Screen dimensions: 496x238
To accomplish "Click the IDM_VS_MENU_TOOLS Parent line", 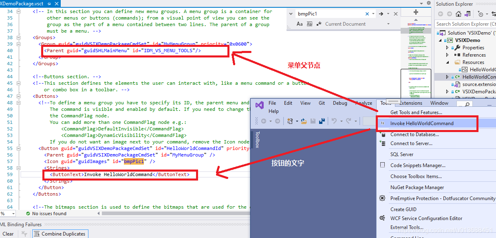I will 123,51.
